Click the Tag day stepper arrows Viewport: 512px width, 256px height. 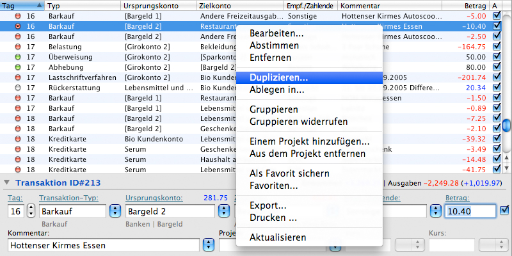31,211
